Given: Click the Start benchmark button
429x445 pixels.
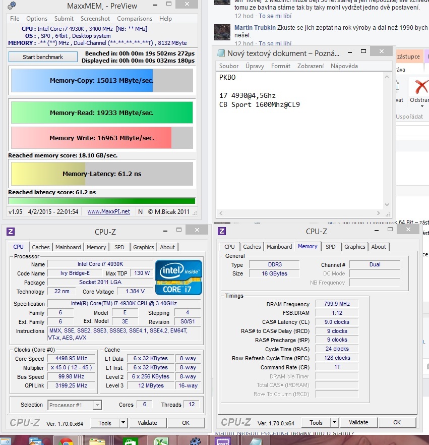Looking at the screenshot, I should click(43, 57).
